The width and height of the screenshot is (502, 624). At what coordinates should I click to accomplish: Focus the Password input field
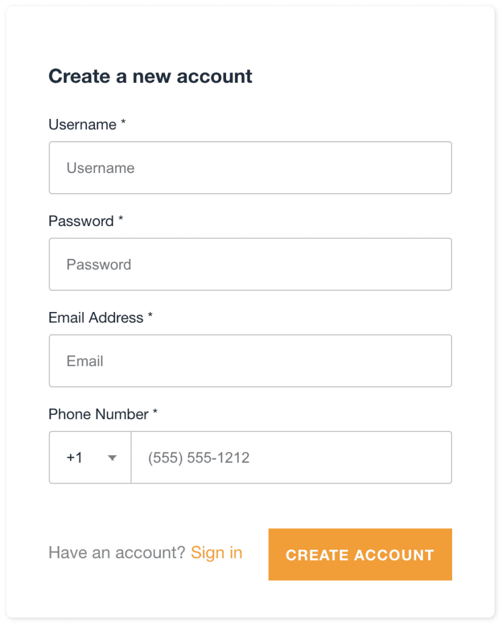[x=250, y=264]
